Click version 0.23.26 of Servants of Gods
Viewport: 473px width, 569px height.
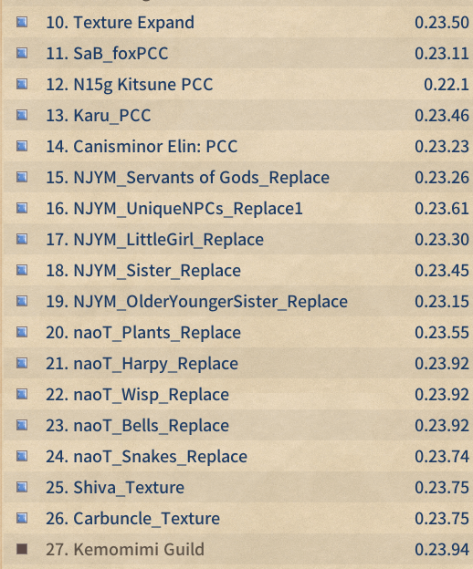[442, 178]
